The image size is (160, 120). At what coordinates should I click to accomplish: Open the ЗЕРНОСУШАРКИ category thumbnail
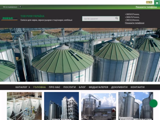pos(61,106)
